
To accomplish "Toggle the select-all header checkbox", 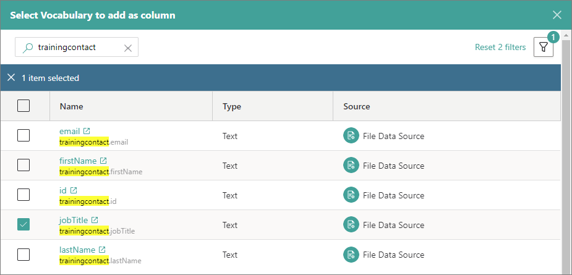I will (x=23, y=106).
